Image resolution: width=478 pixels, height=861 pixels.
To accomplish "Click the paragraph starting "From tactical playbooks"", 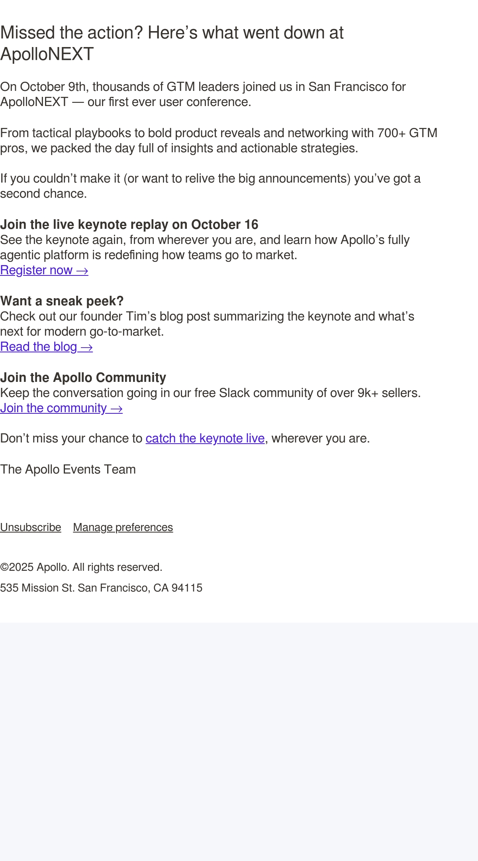I will pos(219,140).
